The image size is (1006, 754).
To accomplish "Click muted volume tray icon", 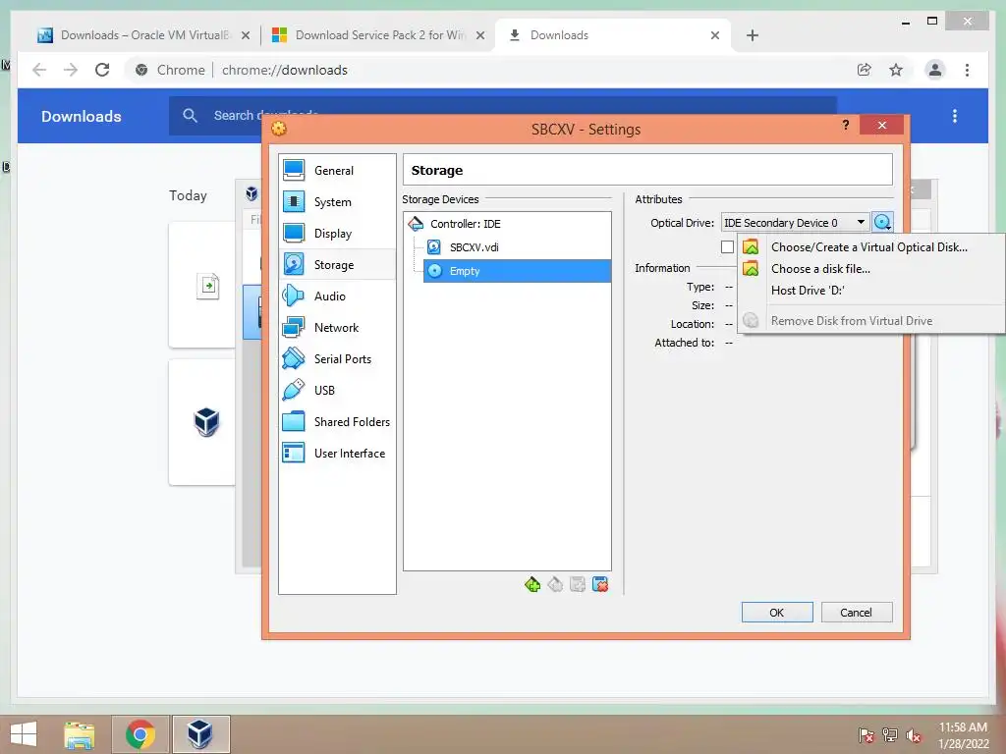I will [914, 735].
